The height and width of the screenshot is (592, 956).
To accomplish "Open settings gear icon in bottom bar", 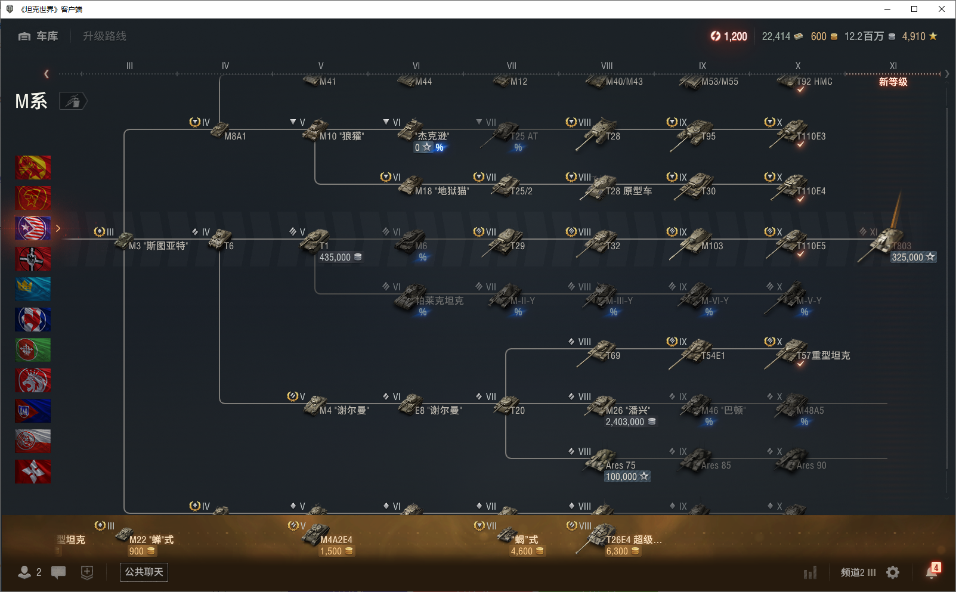I will (893, 572).
